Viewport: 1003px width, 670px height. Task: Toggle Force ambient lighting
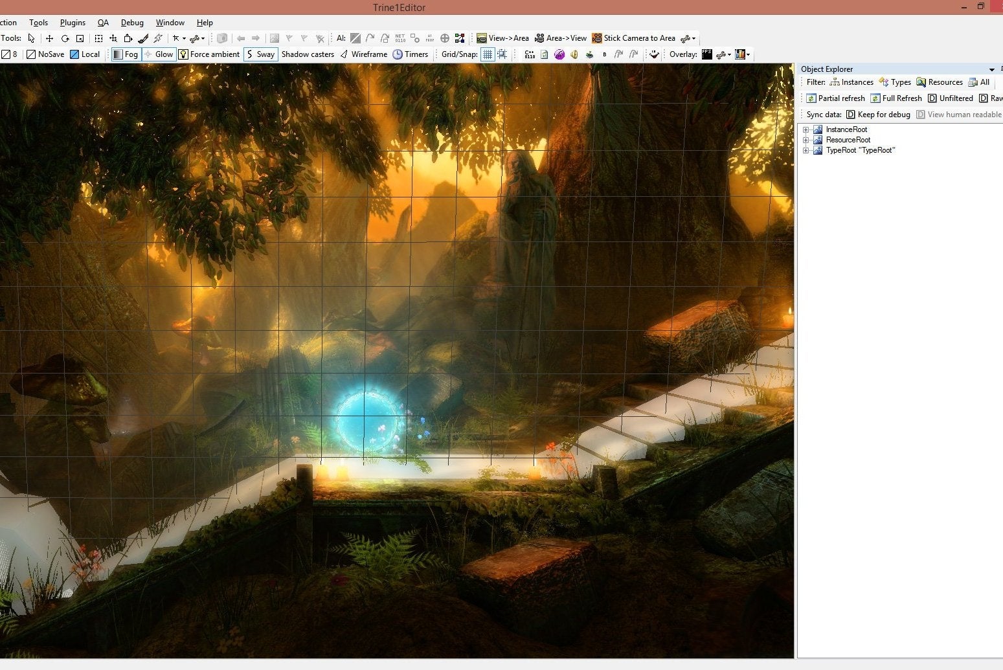(209, 54)
